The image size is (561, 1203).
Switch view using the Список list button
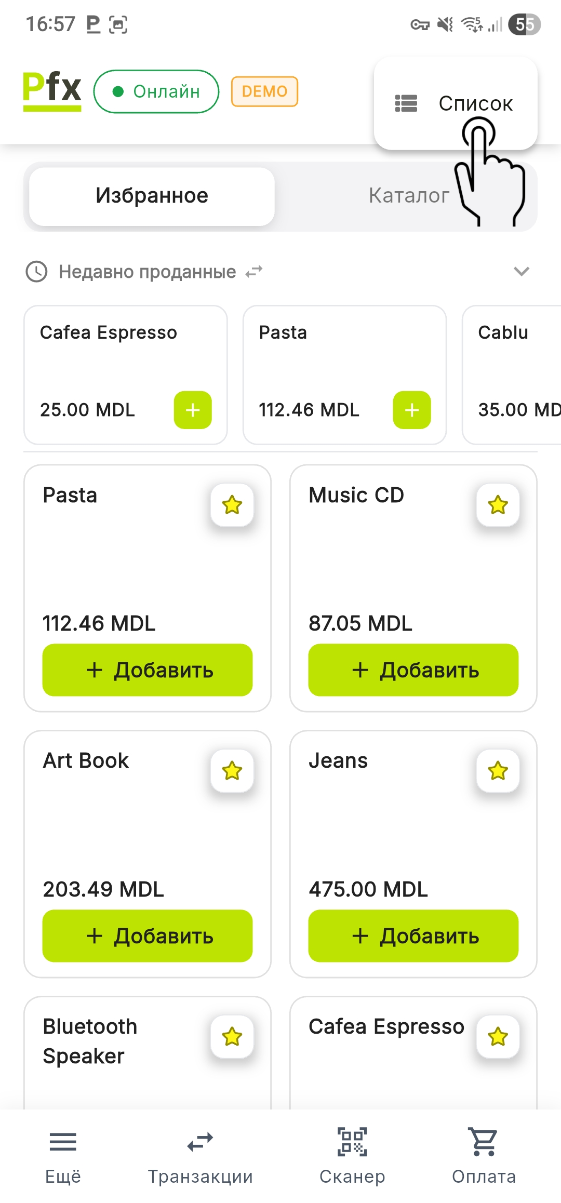[x=455, y=103]
